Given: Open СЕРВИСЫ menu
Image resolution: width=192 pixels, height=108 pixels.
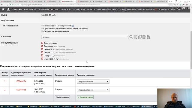Looking at the screenshot, I should pos(164,9).
